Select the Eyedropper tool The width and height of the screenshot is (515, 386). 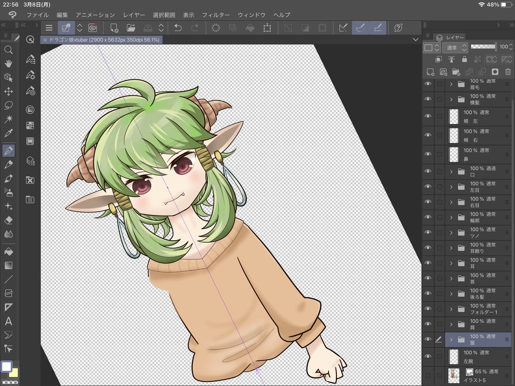point(8,133)
